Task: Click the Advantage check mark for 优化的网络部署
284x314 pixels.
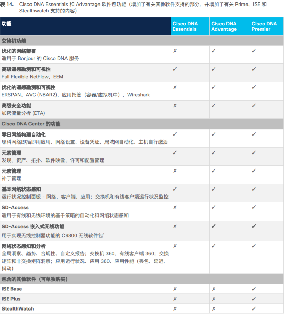Action: point(214,51)
